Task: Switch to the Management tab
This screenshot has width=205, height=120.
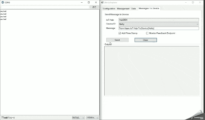Action: (123, 9)
